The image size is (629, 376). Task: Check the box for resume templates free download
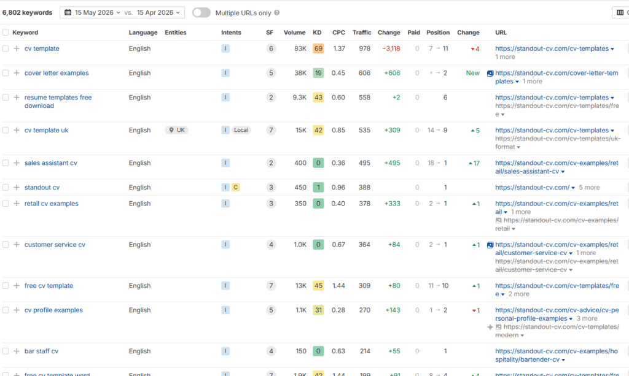point(6,98)
